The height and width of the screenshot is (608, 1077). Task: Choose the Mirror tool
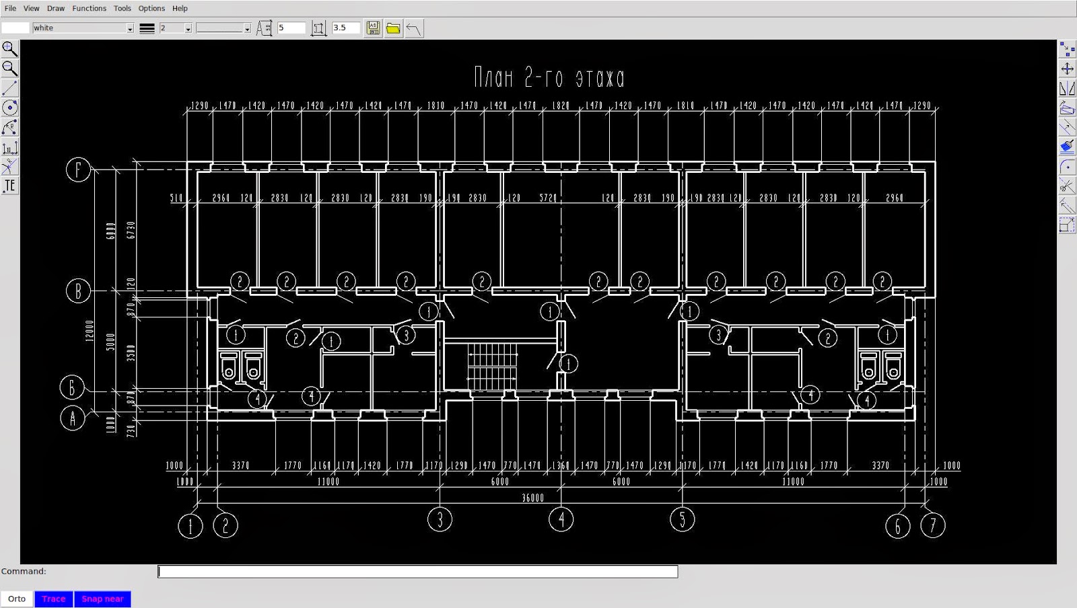coord(1067,88)
